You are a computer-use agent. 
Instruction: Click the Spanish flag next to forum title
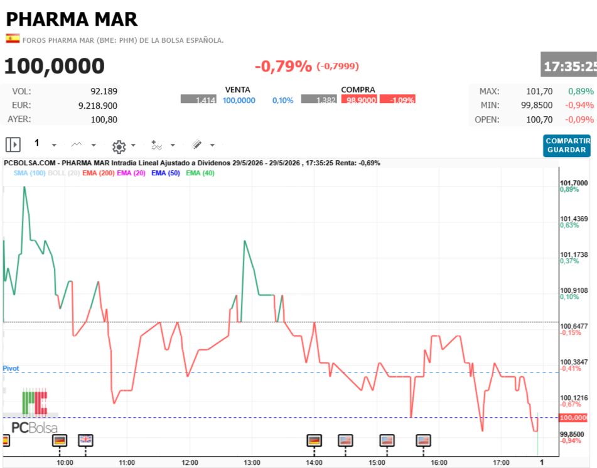(13, 38)
